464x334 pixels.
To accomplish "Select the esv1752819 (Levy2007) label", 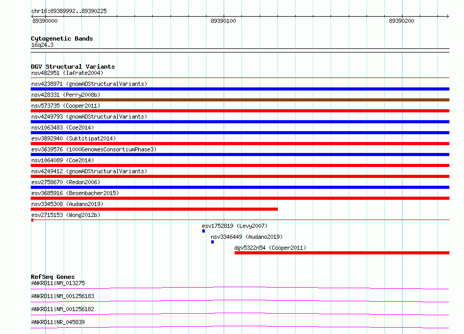I will point(235,226).
